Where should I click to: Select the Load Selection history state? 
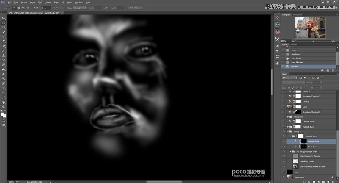(x=297, y=62)
